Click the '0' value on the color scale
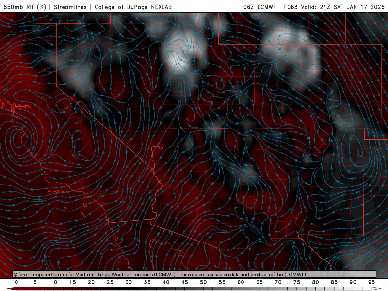 tap(16, 282)
